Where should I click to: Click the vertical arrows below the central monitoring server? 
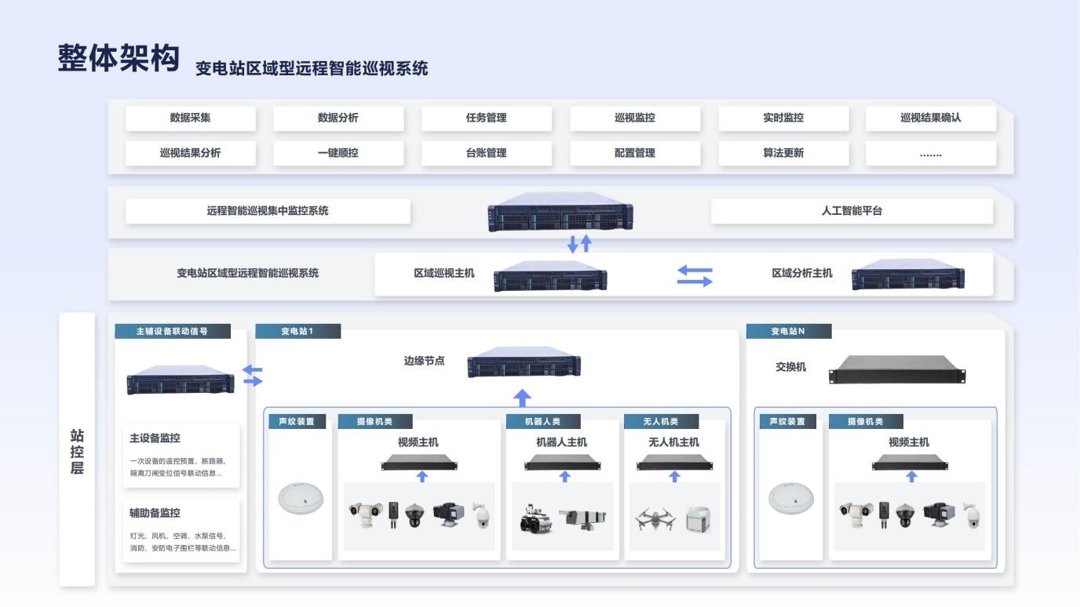pos(579,244)
